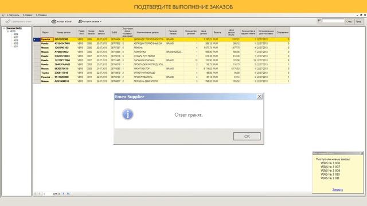Click the Отправлено column header
Screen dimensions: 367x206
[283, 33]
